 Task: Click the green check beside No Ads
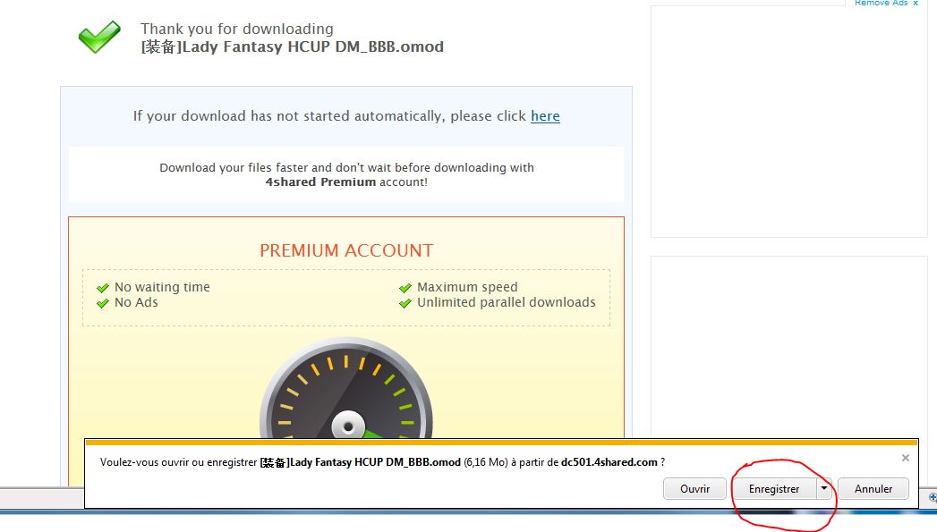tap(103, 303)
